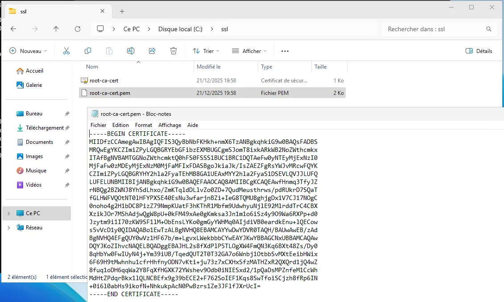Image resolution: width=504 pixels, height=302 pixels.
Task: Click the Share icon in toolbar
Action: tap(152, 51)
